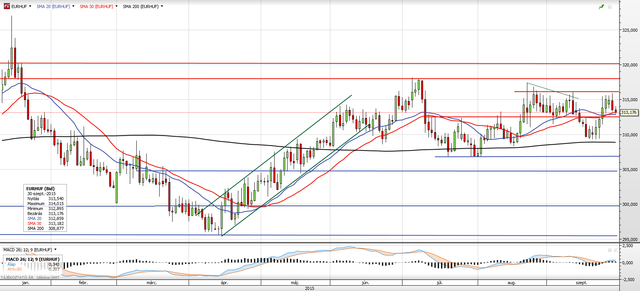Click the green chart trend icon

[x=601, y=7]
